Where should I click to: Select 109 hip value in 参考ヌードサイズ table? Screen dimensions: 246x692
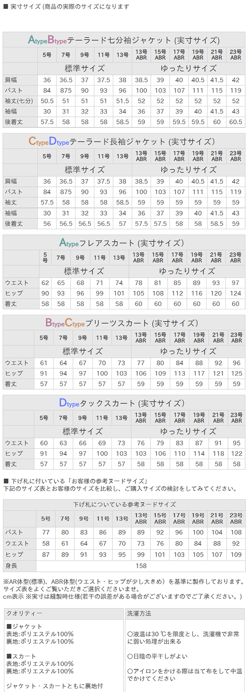coord(236,555)
